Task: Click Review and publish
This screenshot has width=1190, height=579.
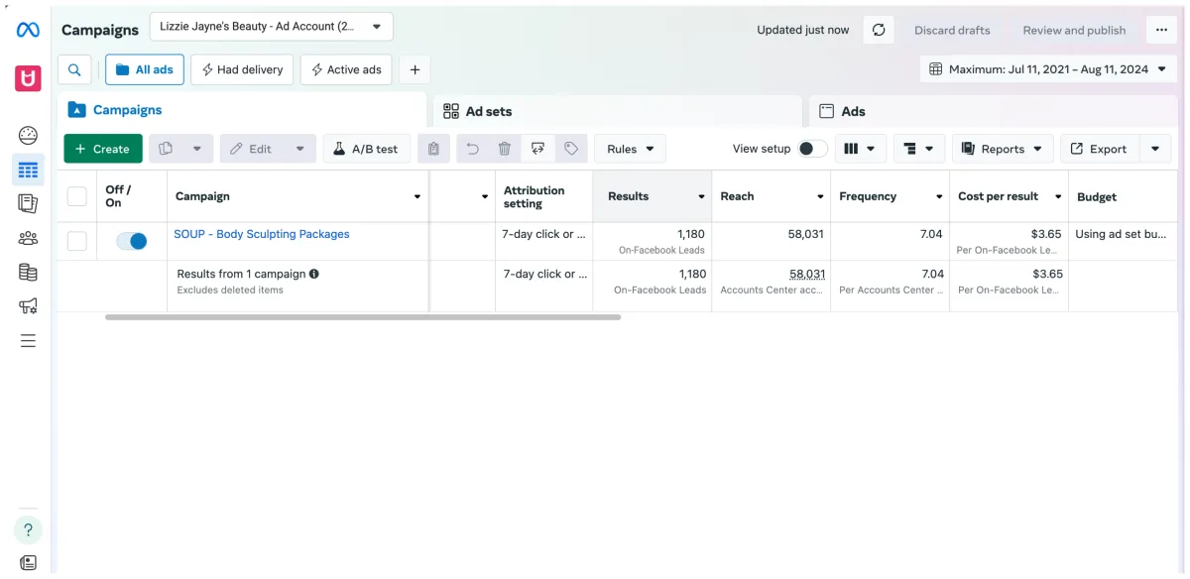Action: coord(1074,30)
